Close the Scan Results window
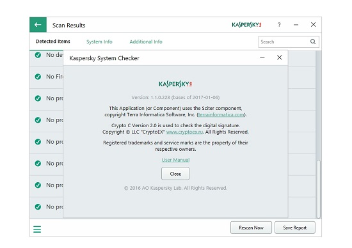Image resolution: width=352 pixels, height=248 pixels. [x=313, y=25]
